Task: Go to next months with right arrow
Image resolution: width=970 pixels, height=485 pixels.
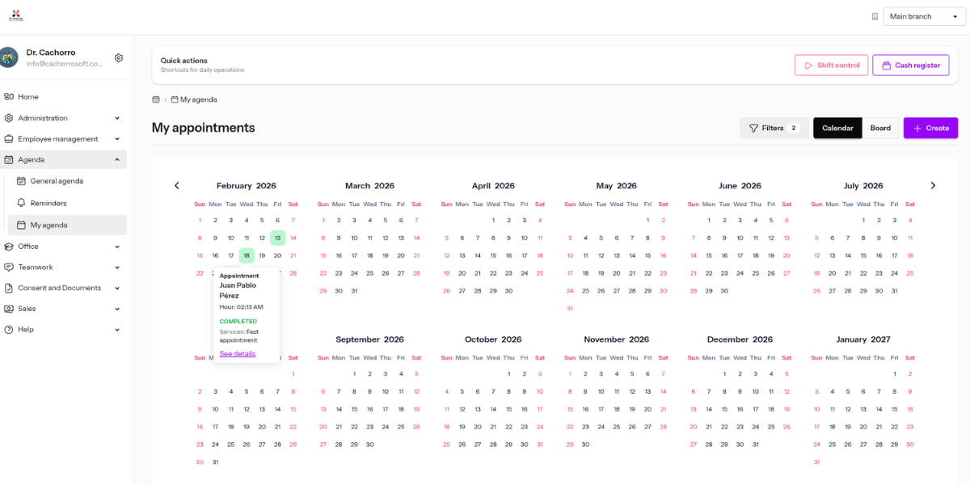Action: click(x=933, y=186)
